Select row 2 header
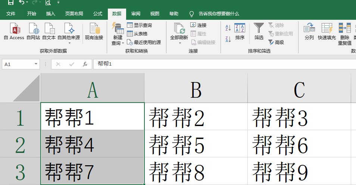 tap(20, 144)
